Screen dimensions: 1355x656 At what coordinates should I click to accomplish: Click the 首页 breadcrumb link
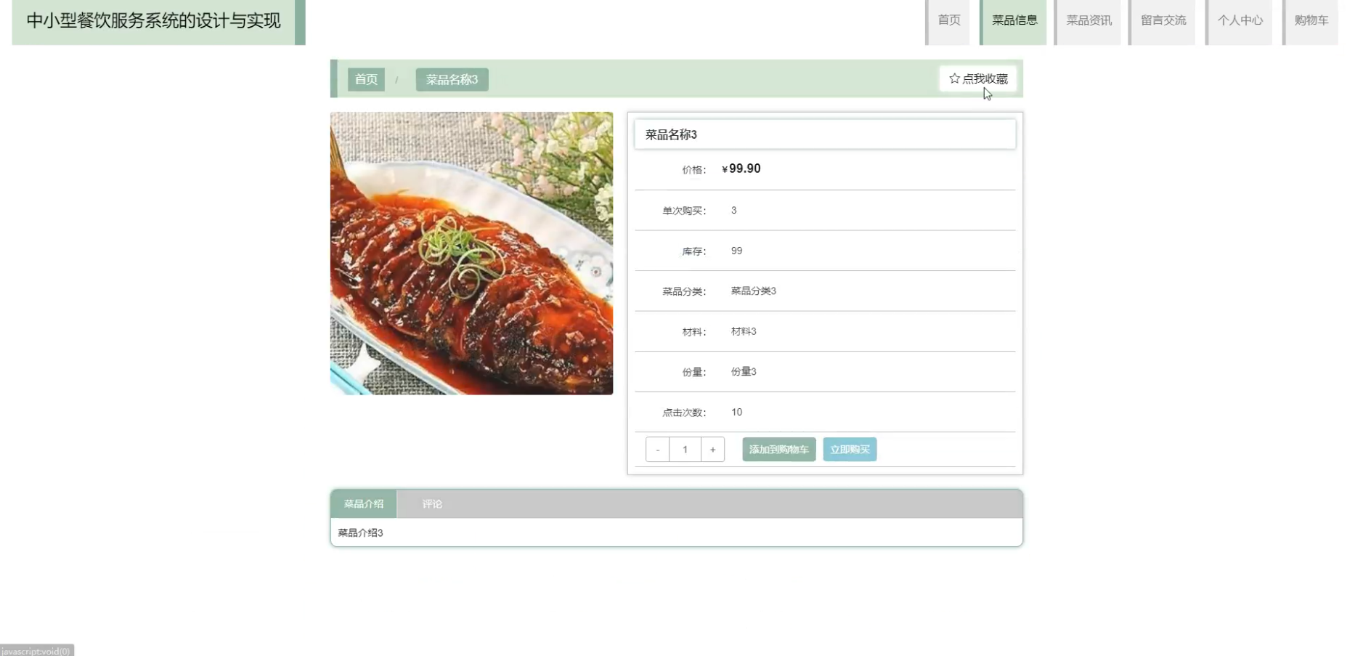(x=366, y=79)
